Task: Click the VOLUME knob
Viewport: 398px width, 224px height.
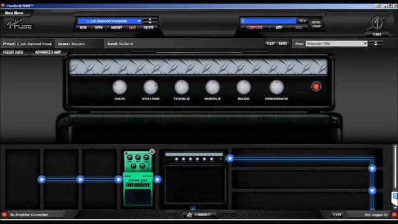Action: coord(150,87)
